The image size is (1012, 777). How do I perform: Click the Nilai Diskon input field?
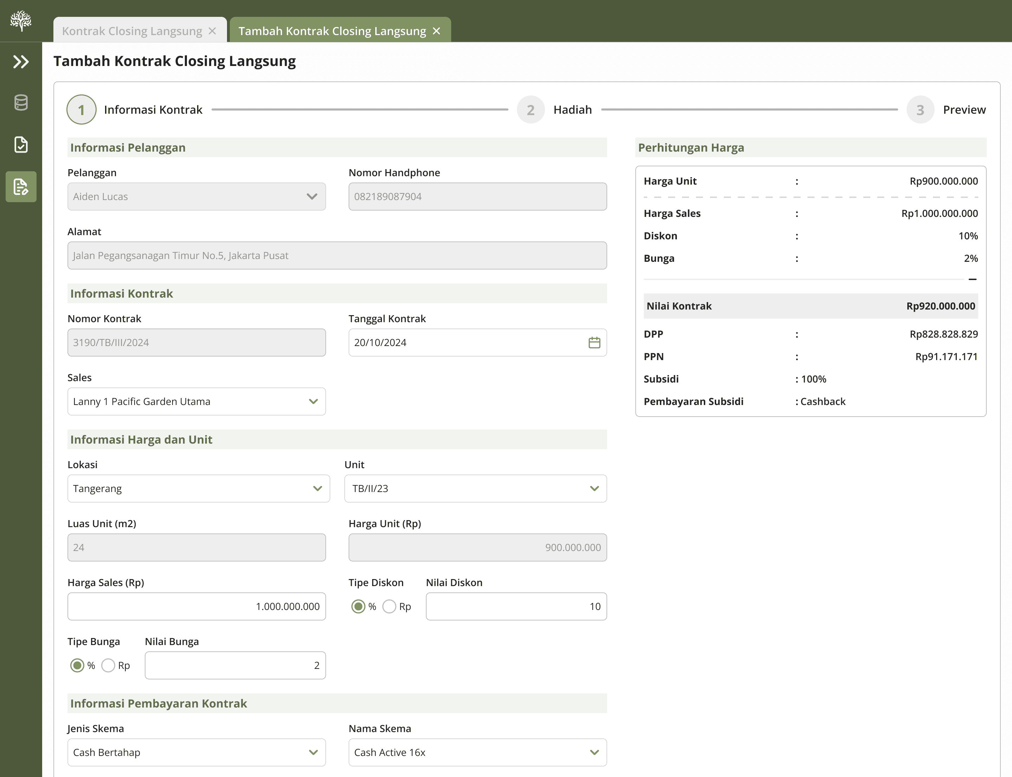click(x=516, y=606)
